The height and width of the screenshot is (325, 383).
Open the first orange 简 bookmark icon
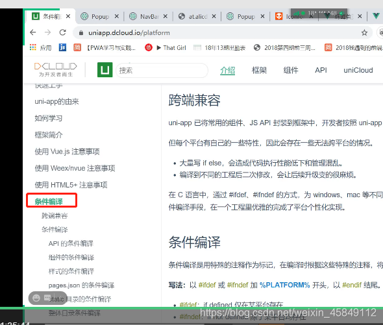(77, 47)
